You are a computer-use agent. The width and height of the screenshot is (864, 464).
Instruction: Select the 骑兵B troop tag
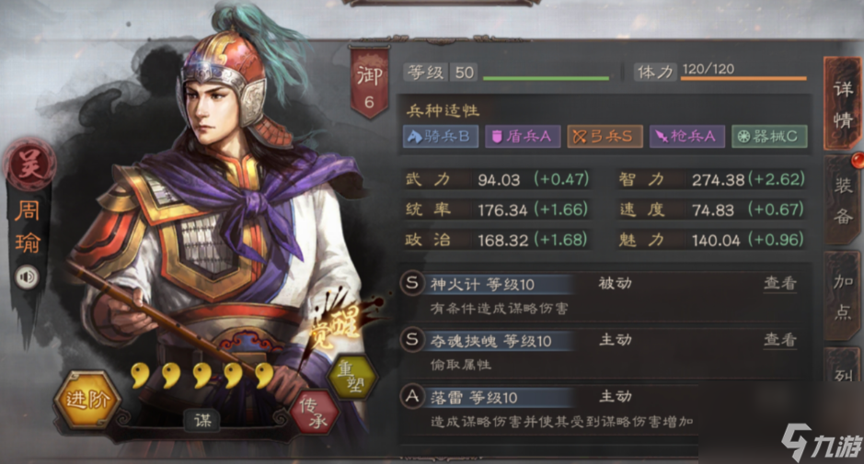click(x=441, y=137)
